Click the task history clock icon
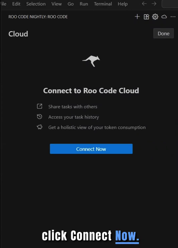 click(x=40, y=117)
